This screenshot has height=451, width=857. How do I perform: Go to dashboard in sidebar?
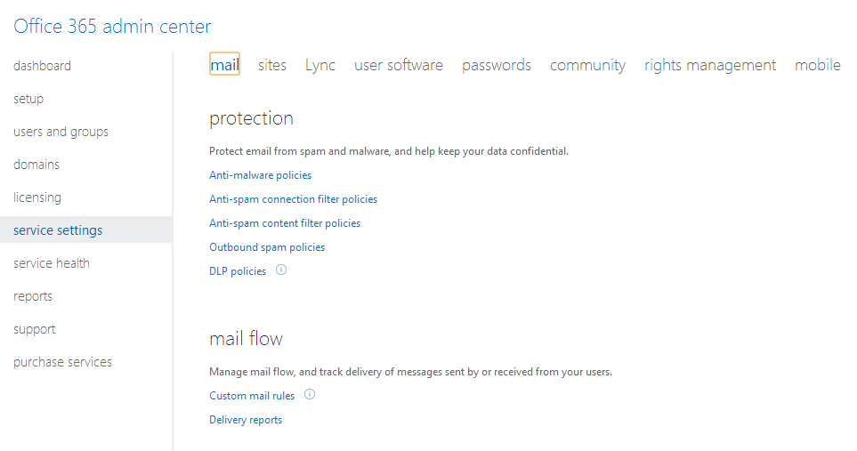click(43, 66)
